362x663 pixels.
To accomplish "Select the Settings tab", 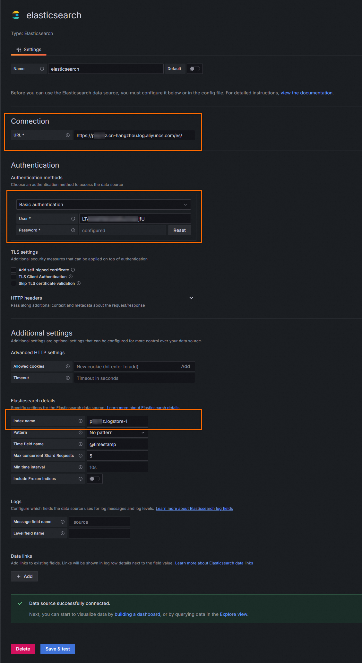I will (x=29, y=49).
